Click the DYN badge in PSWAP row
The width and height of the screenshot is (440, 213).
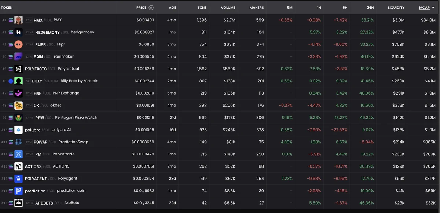coord(29,142)
